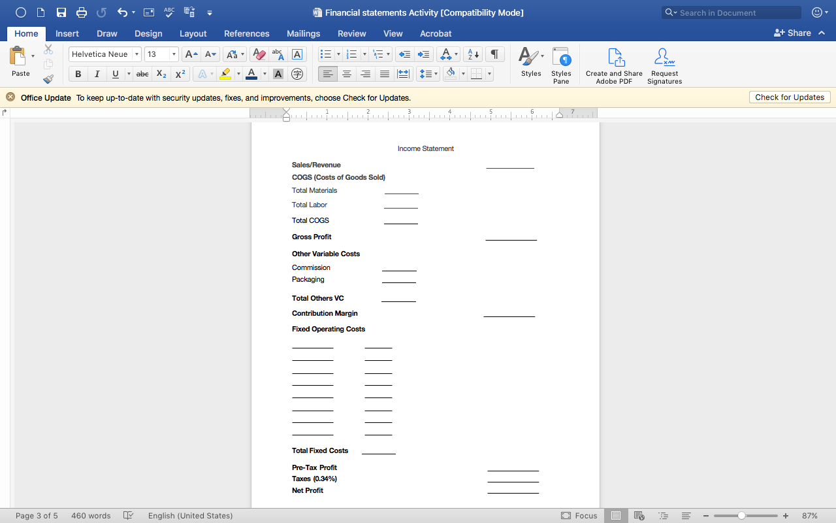Image resolution: width=836 pixels, height=523 pixels.
Task: Open the spelling status icon in status bar
Action: coord(129,516)
